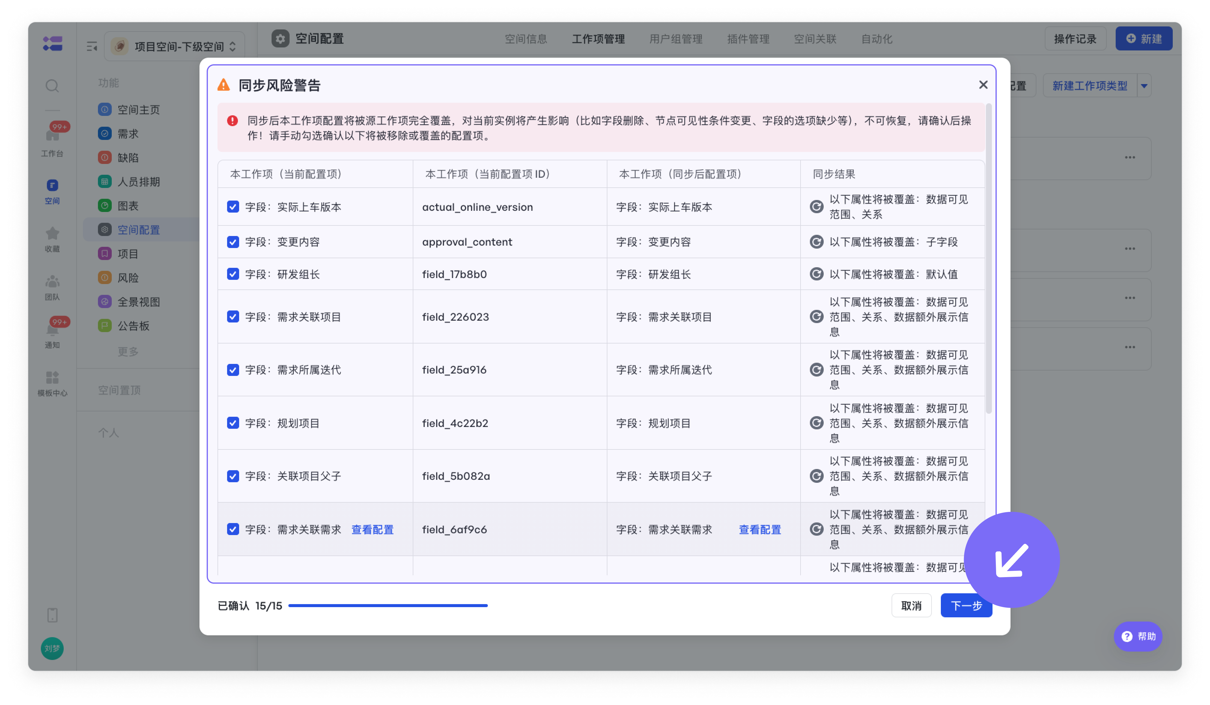Open 空间主页 in the sidebar
The image size is (1210, 705).
click(x=138, y=109)
